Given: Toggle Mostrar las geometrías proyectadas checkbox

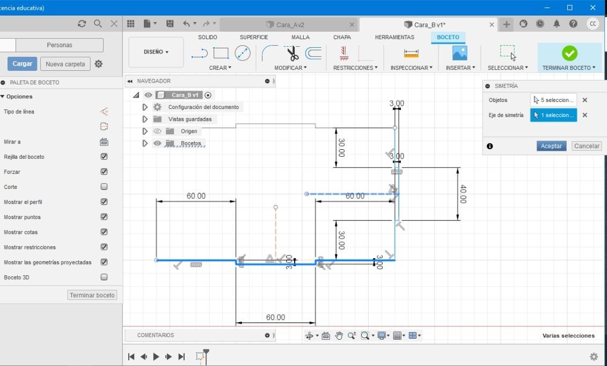Looking at the screenshot, I should tap(104, 262).
